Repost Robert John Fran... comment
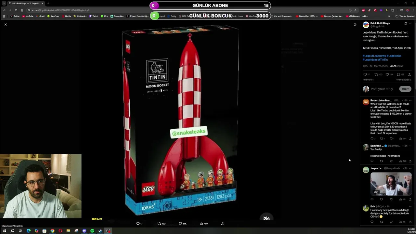The width and height of the screenshot is (416, 234). 382,138
